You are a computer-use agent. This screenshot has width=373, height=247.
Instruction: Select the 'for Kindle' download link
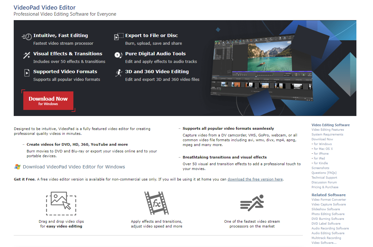pos(321,163)
